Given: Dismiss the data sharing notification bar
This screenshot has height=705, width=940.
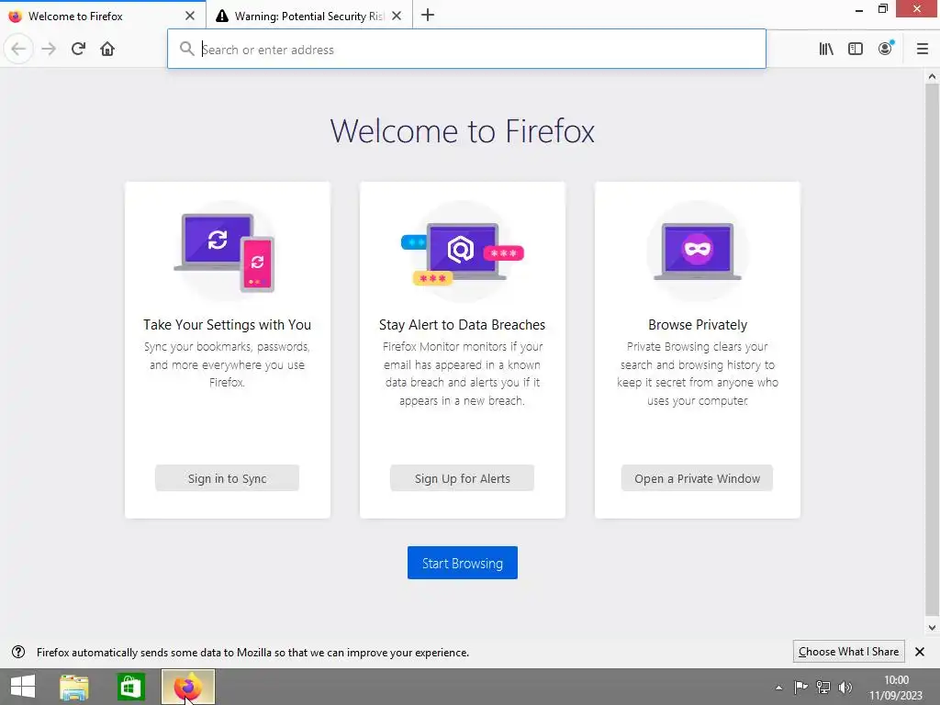Looking at the screenshot, I should point(920,652).
